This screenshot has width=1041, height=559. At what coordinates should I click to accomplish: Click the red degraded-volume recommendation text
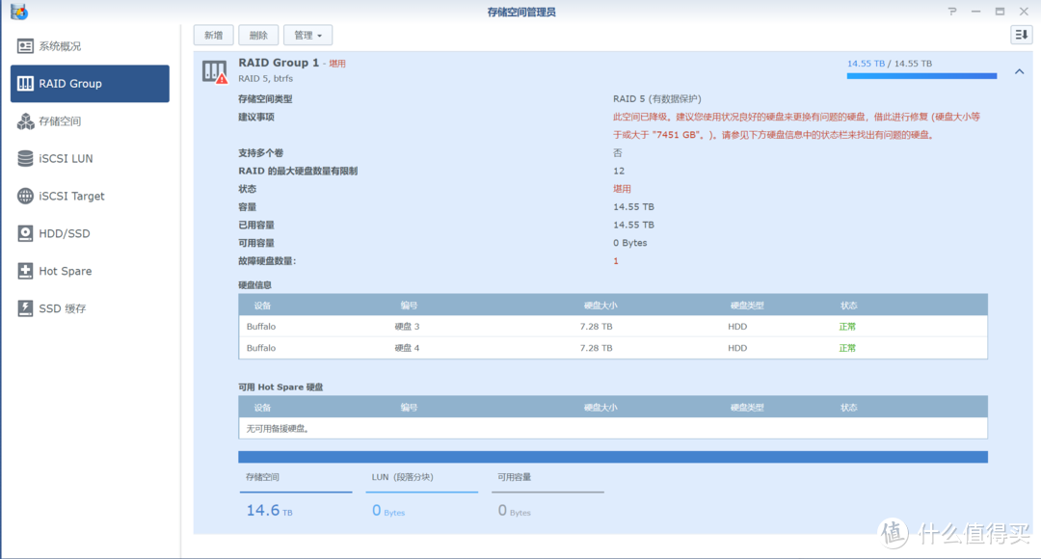797,125
